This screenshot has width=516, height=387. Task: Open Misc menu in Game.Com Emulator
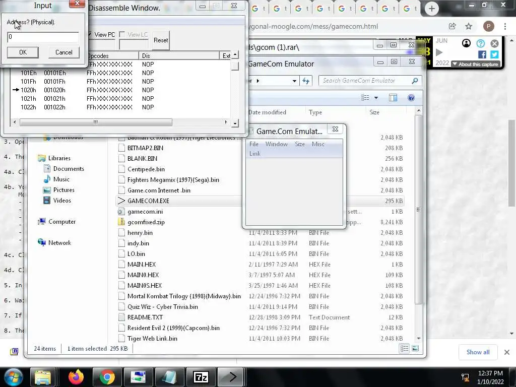coord(318,144)
